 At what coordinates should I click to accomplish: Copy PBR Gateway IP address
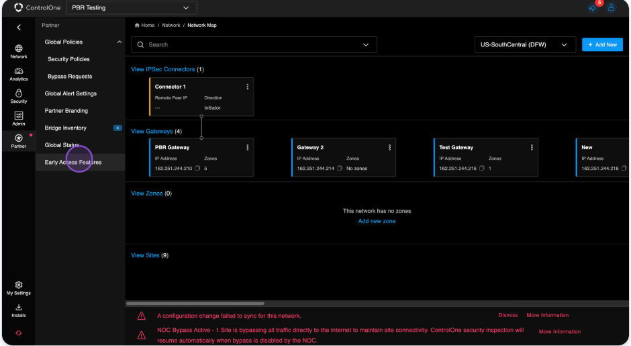tap(198, 169)
